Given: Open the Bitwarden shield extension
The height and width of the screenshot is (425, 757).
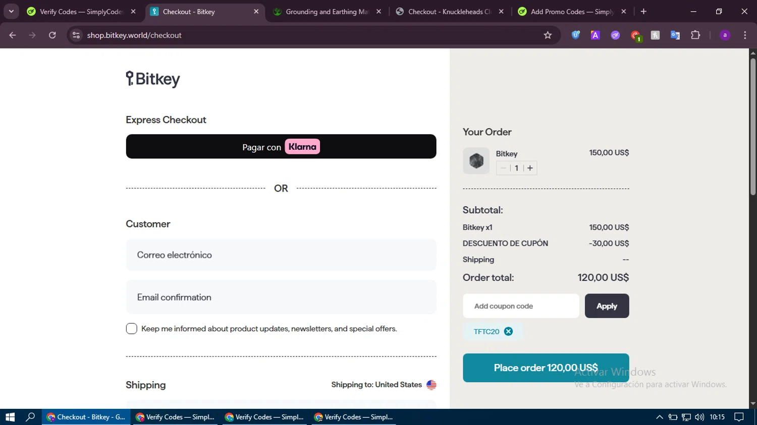Looking at the screenshot, I should coord(575,35).
